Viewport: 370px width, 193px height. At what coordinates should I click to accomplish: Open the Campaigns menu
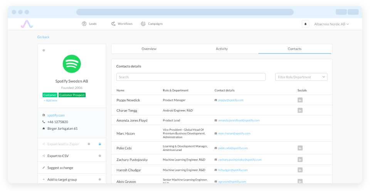152,24
